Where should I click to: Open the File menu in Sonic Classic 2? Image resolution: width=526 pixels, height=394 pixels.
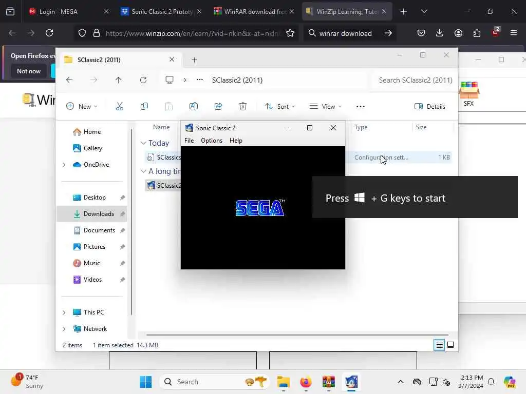(189, 141)
